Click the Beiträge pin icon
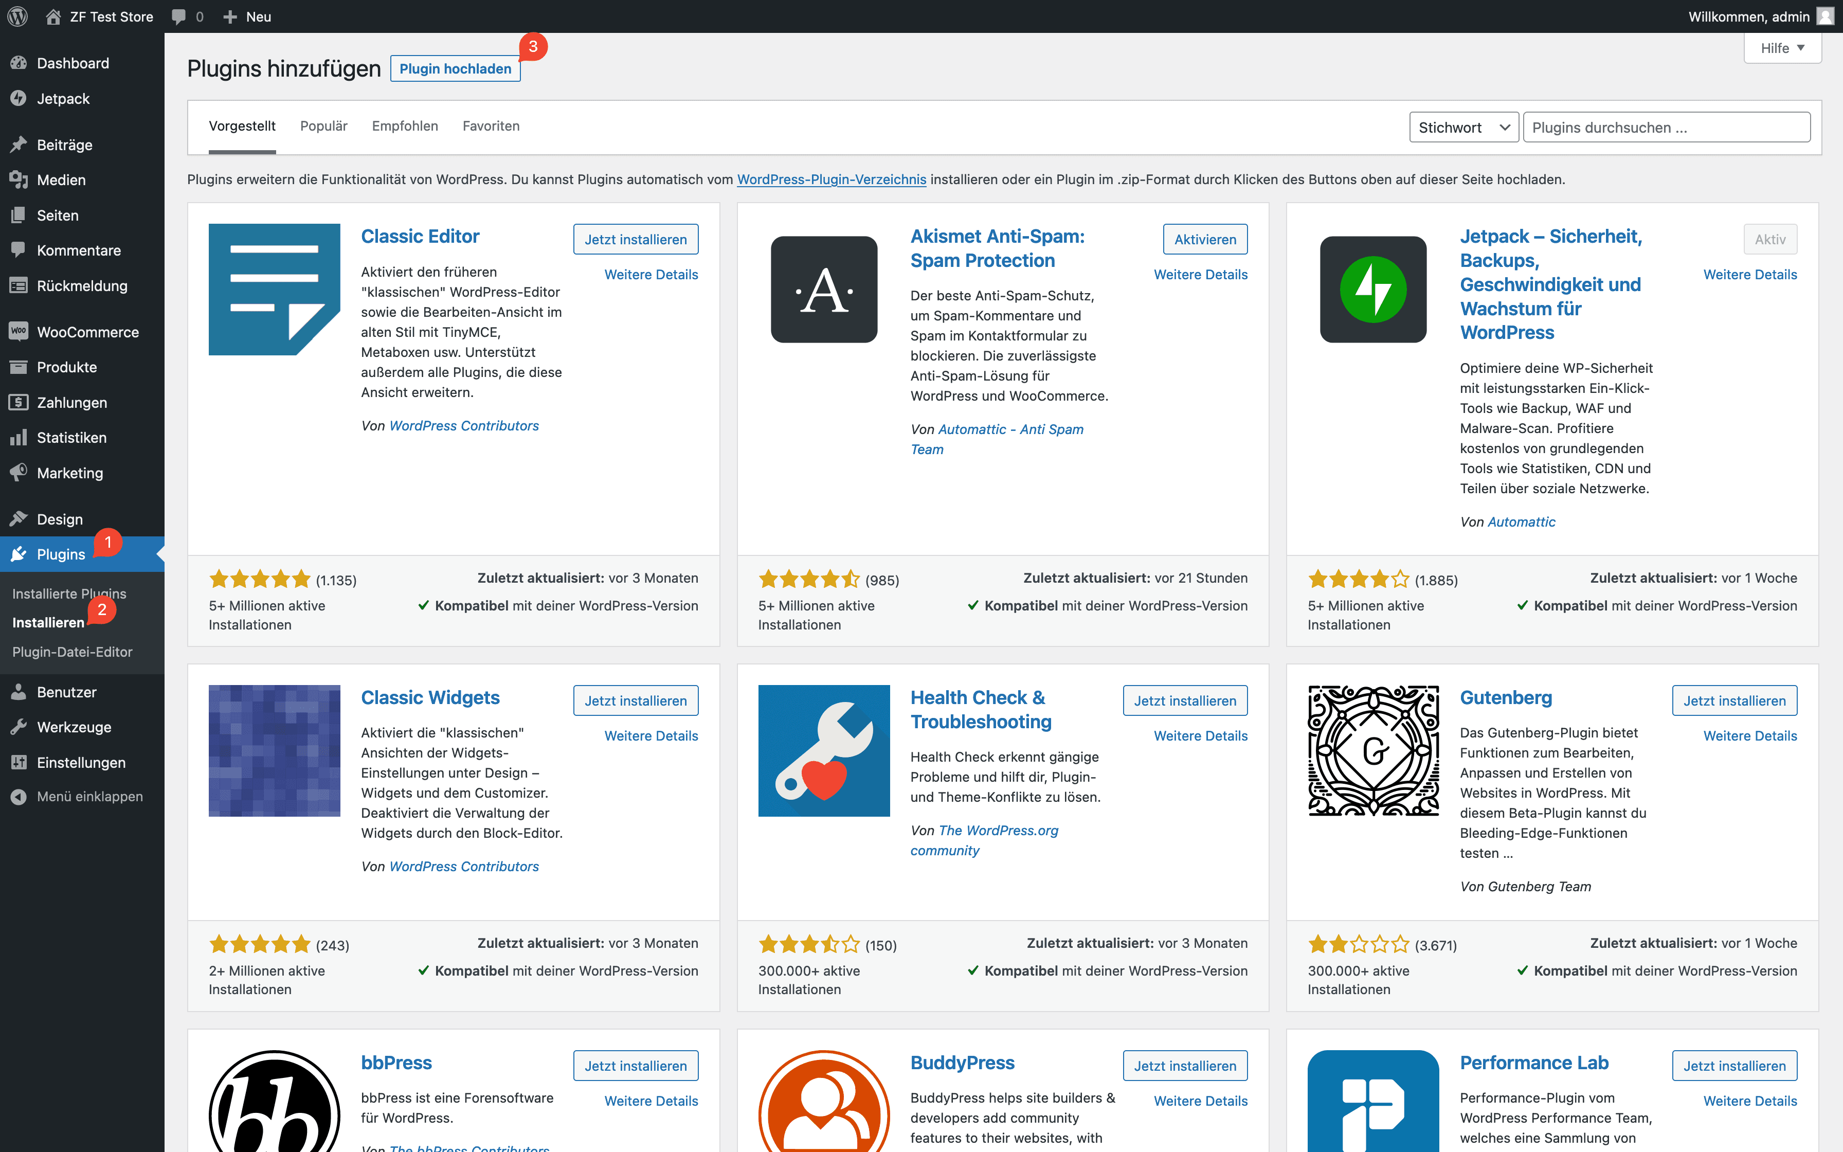 tap(19, 145)
